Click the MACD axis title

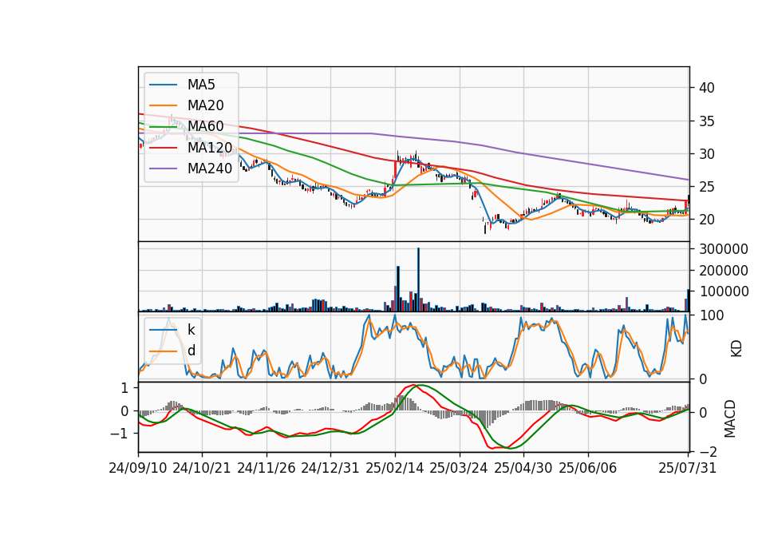(x=730, y=418)
